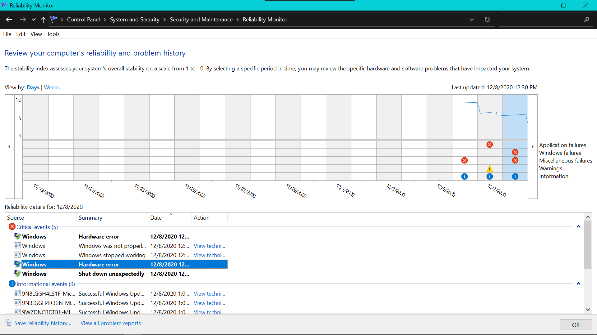The height and width of the screenshot is (335, 597).
Task: Select 'Windows stopped working' row
Action: 121,255
